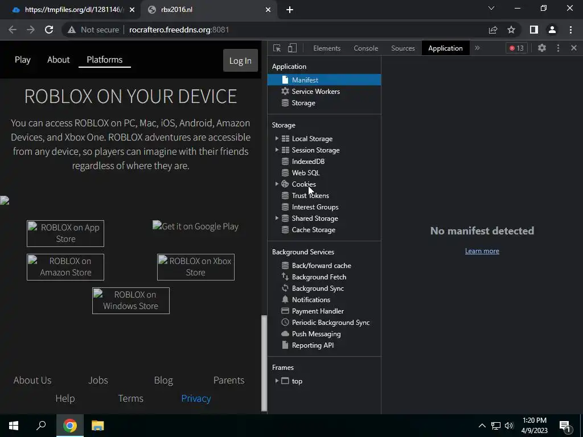The width and height of the screenshot is (583, 437).
Task: Click the share page icon
Action: pyautogui.click(x=493, y=30)
